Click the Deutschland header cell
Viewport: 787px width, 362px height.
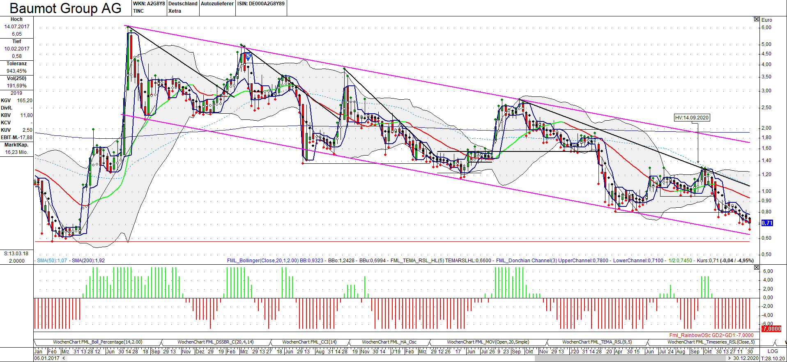183,4
